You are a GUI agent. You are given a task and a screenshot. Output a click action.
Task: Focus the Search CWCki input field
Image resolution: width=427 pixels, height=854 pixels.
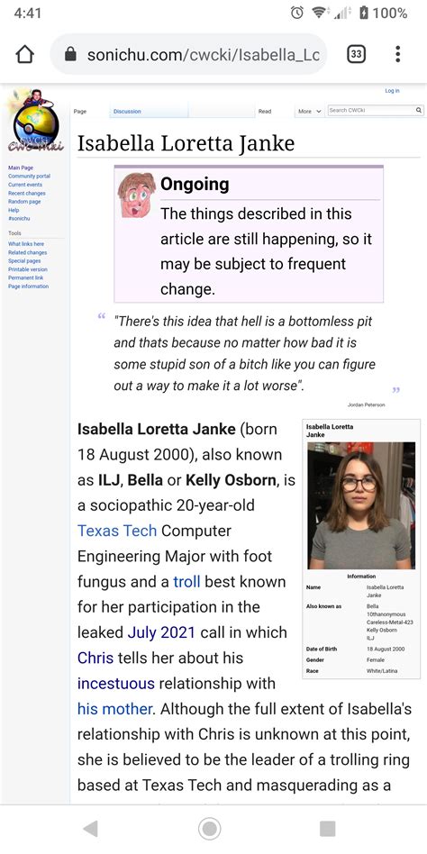coord(371,110)
